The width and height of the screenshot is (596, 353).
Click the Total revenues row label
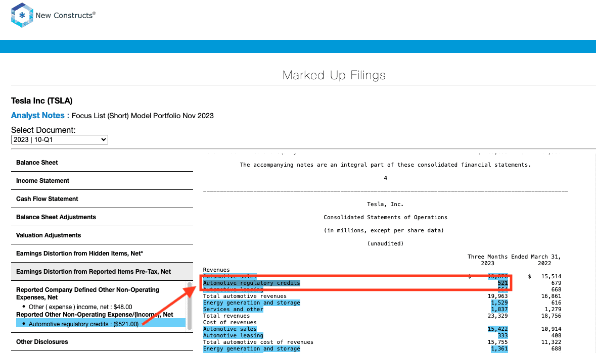click(226, 316)
